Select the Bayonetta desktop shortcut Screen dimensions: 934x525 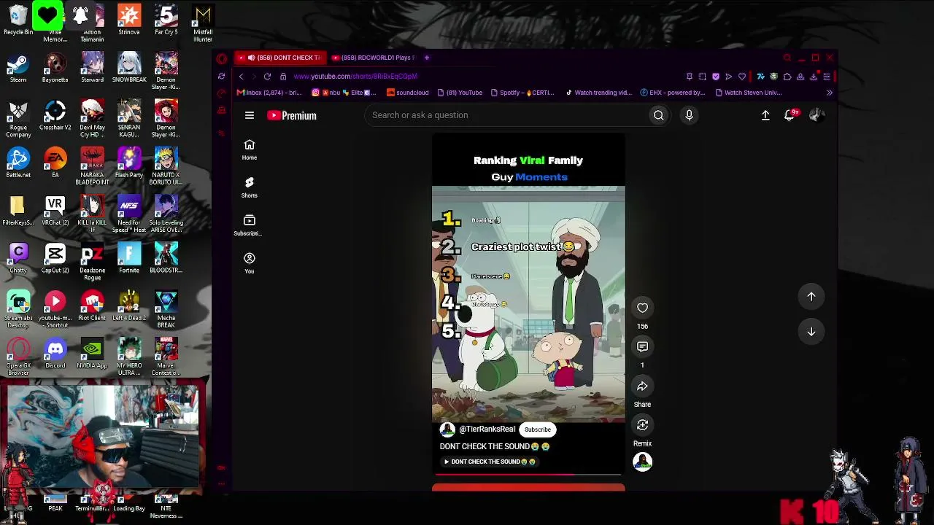coord(55,68)
